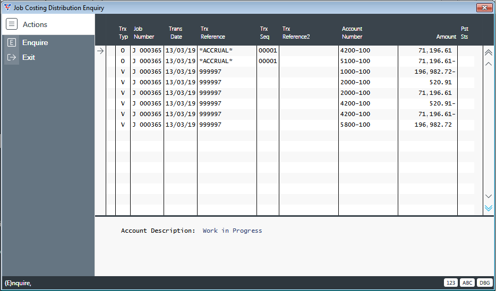Screen dimensions: 496x291
Task: Click the Trx Typ column header
Action: pos(123,33)
